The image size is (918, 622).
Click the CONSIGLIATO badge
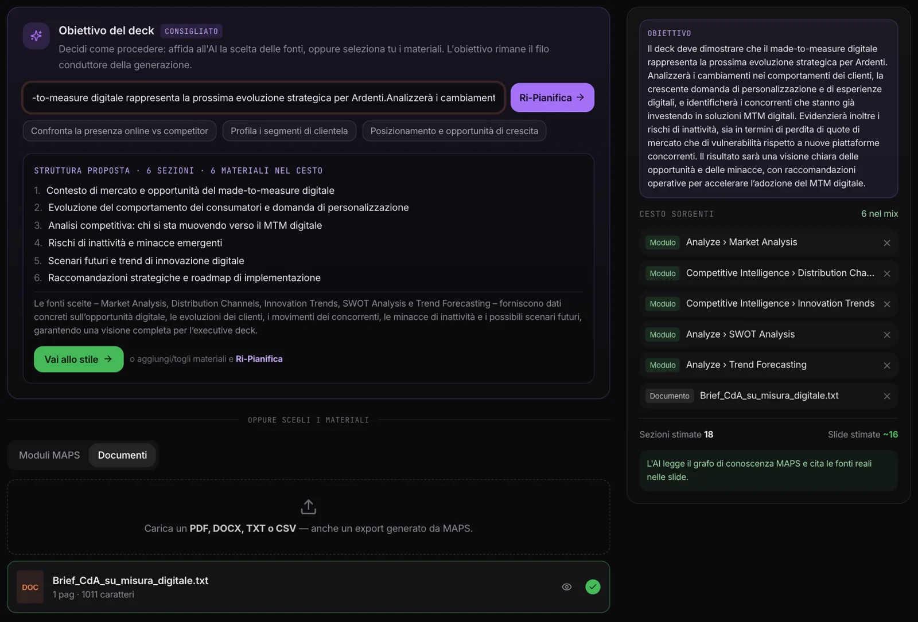point(191,31)
